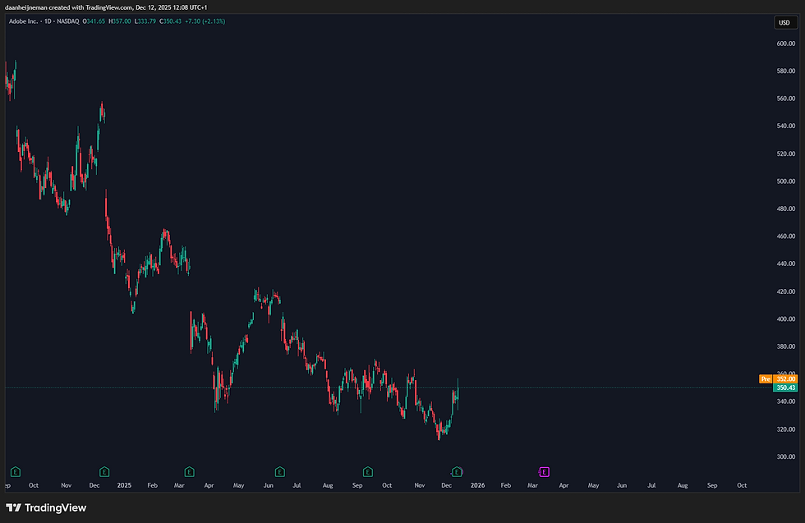805x523 pixels.
Task: Click the 520.00 price axis label
Action: point(785,154)
